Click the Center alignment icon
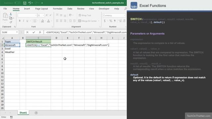212x119 pixels. click(61, 21)
